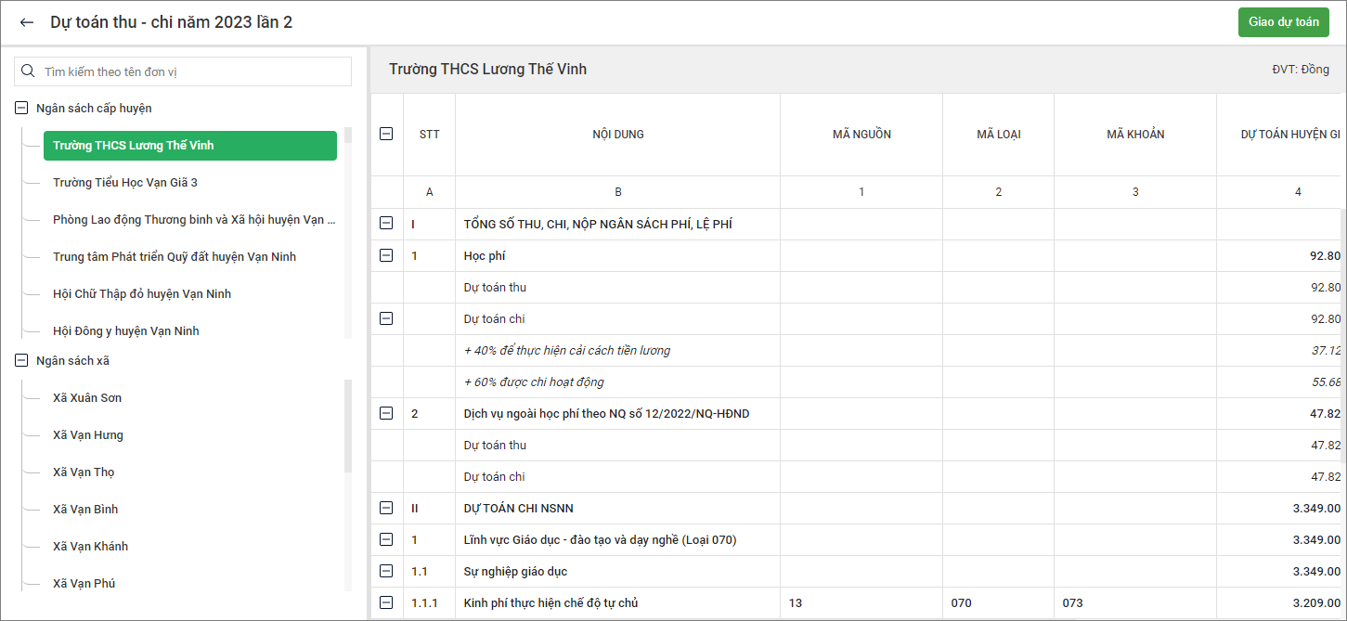
Task: Collapse the Ngân sách cấp huyện group
Action: [21, 109]
